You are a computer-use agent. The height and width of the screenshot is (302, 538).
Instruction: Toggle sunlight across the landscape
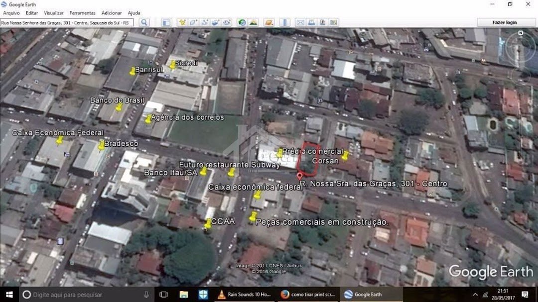point(254,22)
